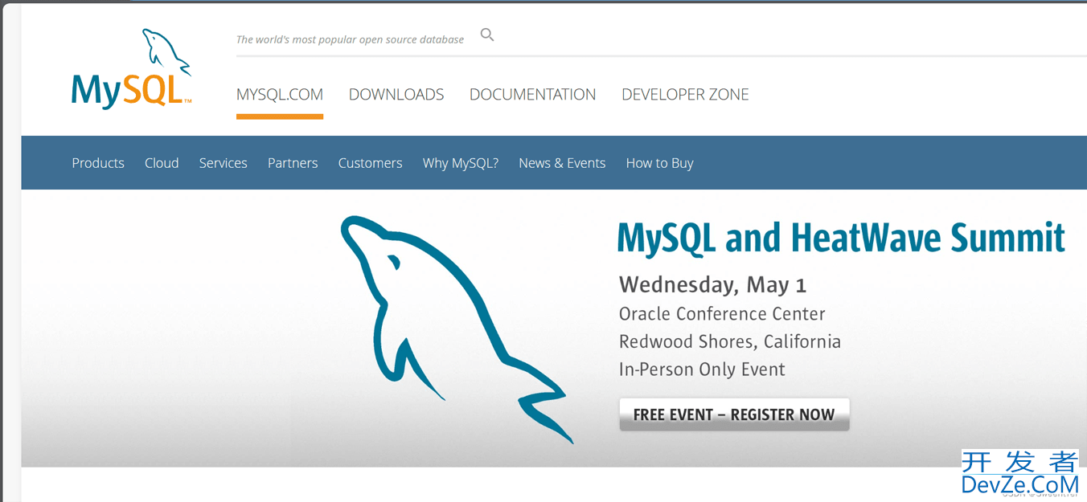Click the "In-Person Only Event" text

point(702,369)
